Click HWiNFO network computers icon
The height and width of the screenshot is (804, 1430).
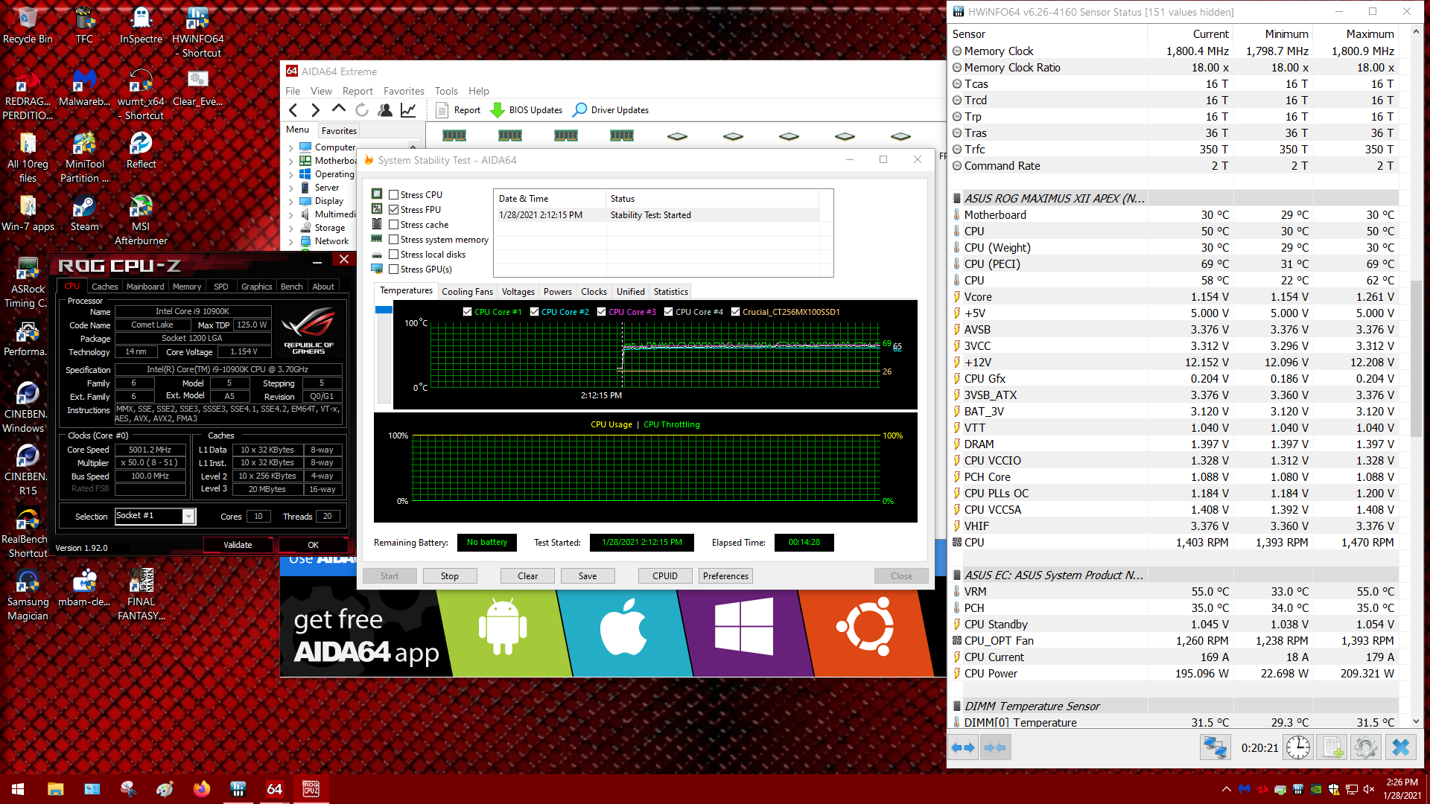(1215, 747)
